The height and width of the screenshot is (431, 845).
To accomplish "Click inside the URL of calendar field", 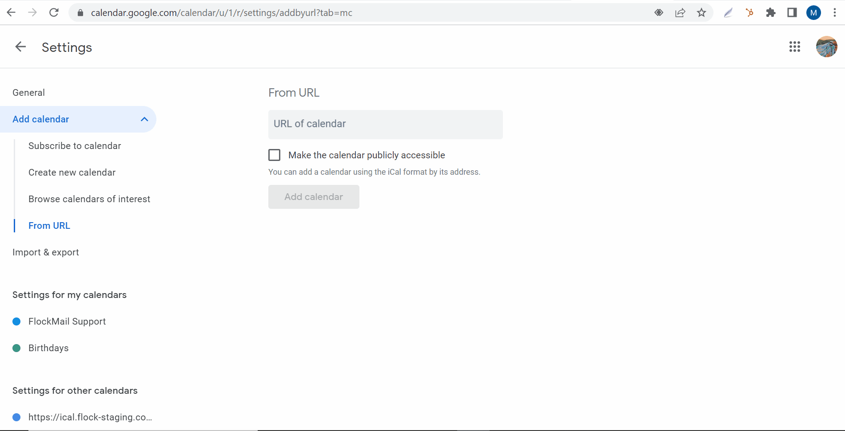I will click(385, 124).
